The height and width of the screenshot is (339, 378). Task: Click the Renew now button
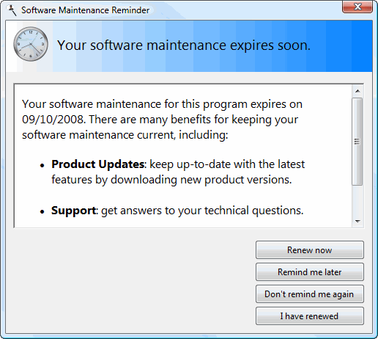click(x=310, y=249)
